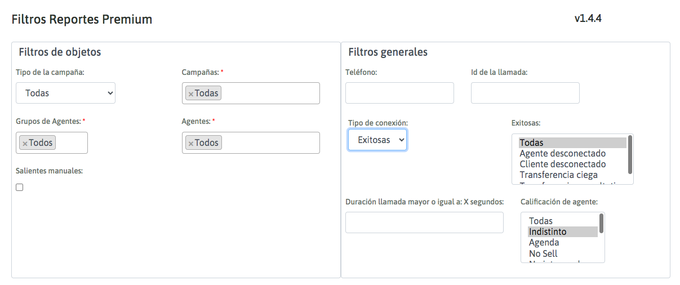Open the Tipo de conexión dropdown
This screenshot has height=285, width=680.
[x=377, y=140]
